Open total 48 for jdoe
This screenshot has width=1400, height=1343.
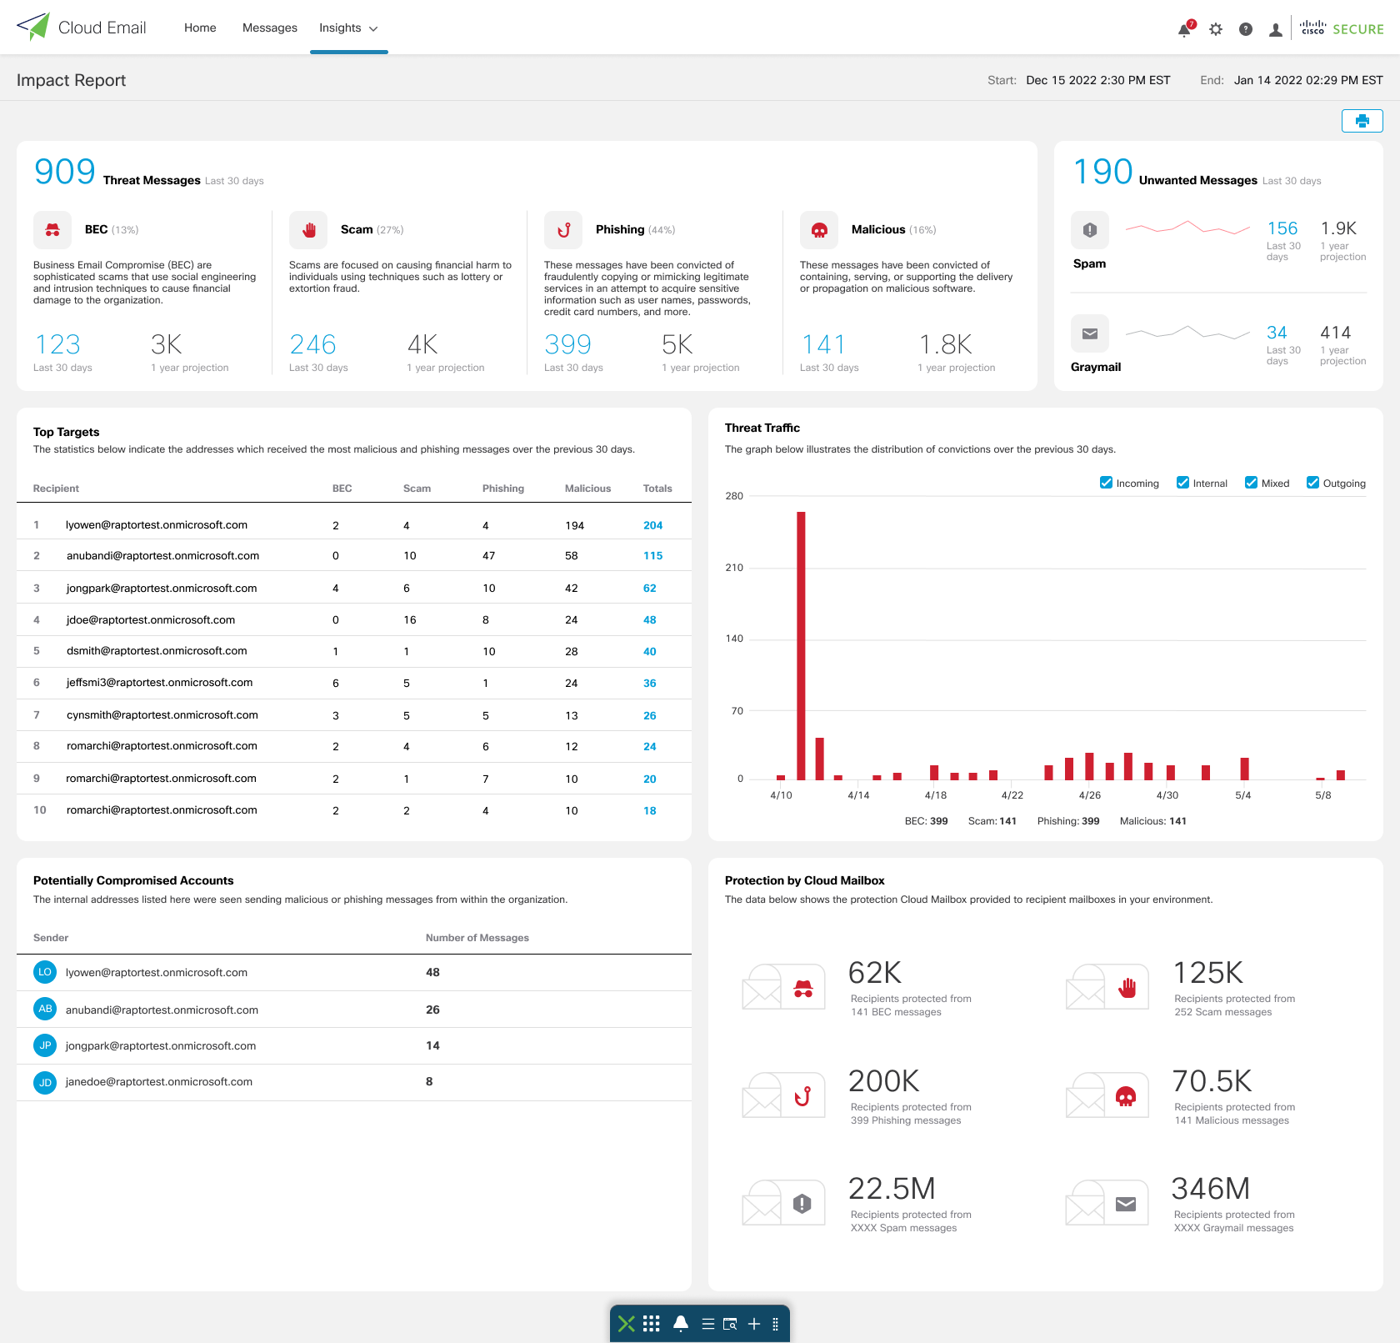649,620
